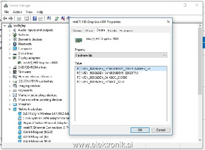
Task: Select 2x2 11b/g/n Wireless LAN M.2 adapter
Action: (46, 114)
